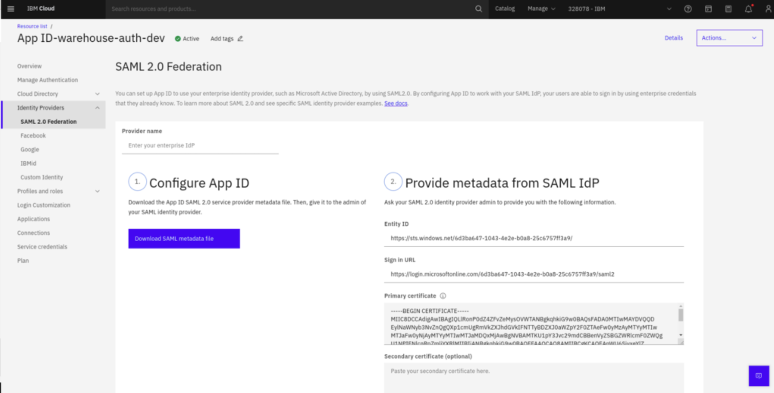The height and width of the screenshot is (393, 774).
Task: Open the Details link
Action: pyautogui.click(x=674, y=38)
